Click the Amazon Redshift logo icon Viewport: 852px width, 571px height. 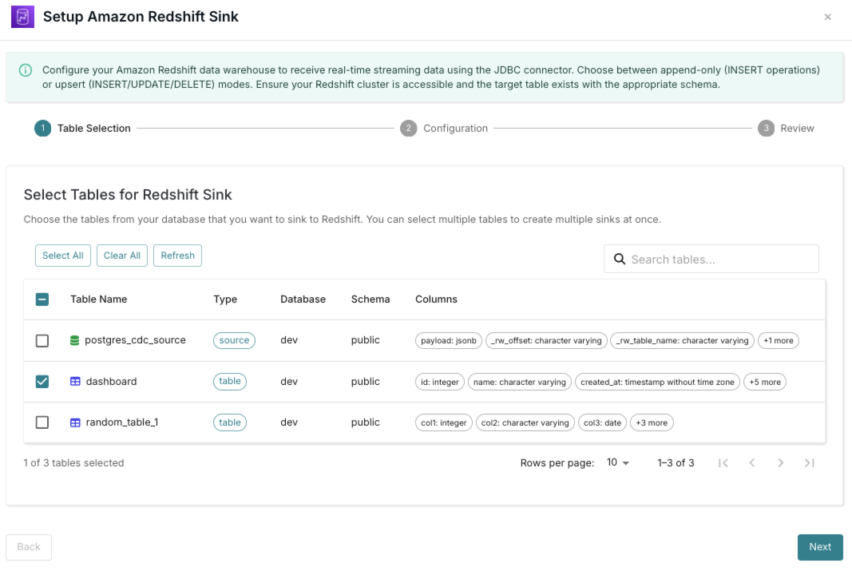23,17
